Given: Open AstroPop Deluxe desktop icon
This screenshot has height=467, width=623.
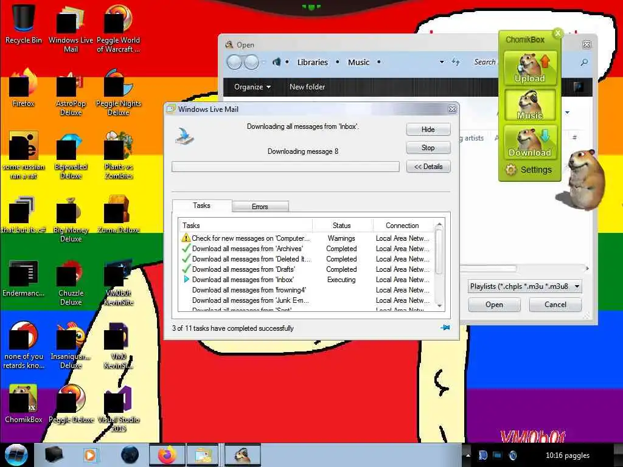Looking at the screenshot, I should [71, 92].
